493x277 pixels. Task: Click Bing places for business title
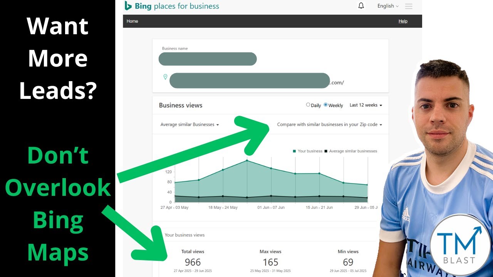click(x=177, y=6)
